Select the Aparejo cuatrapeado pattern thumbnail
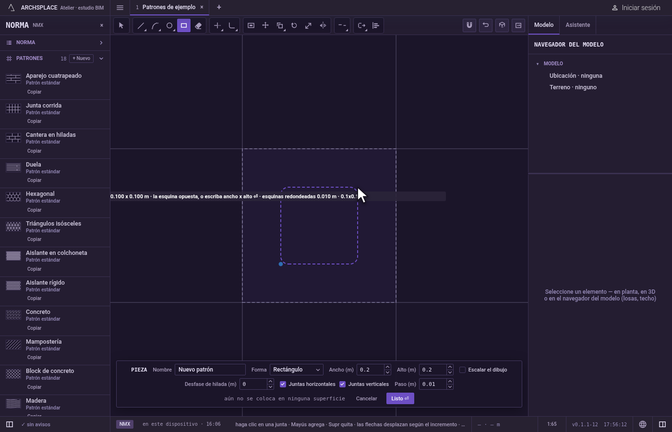The image size is (672, 432). coord(13,79)
